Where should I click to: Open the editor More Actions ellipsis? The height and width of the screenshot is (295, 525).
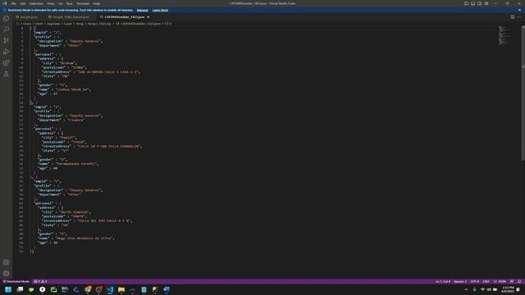coord(519,16)
